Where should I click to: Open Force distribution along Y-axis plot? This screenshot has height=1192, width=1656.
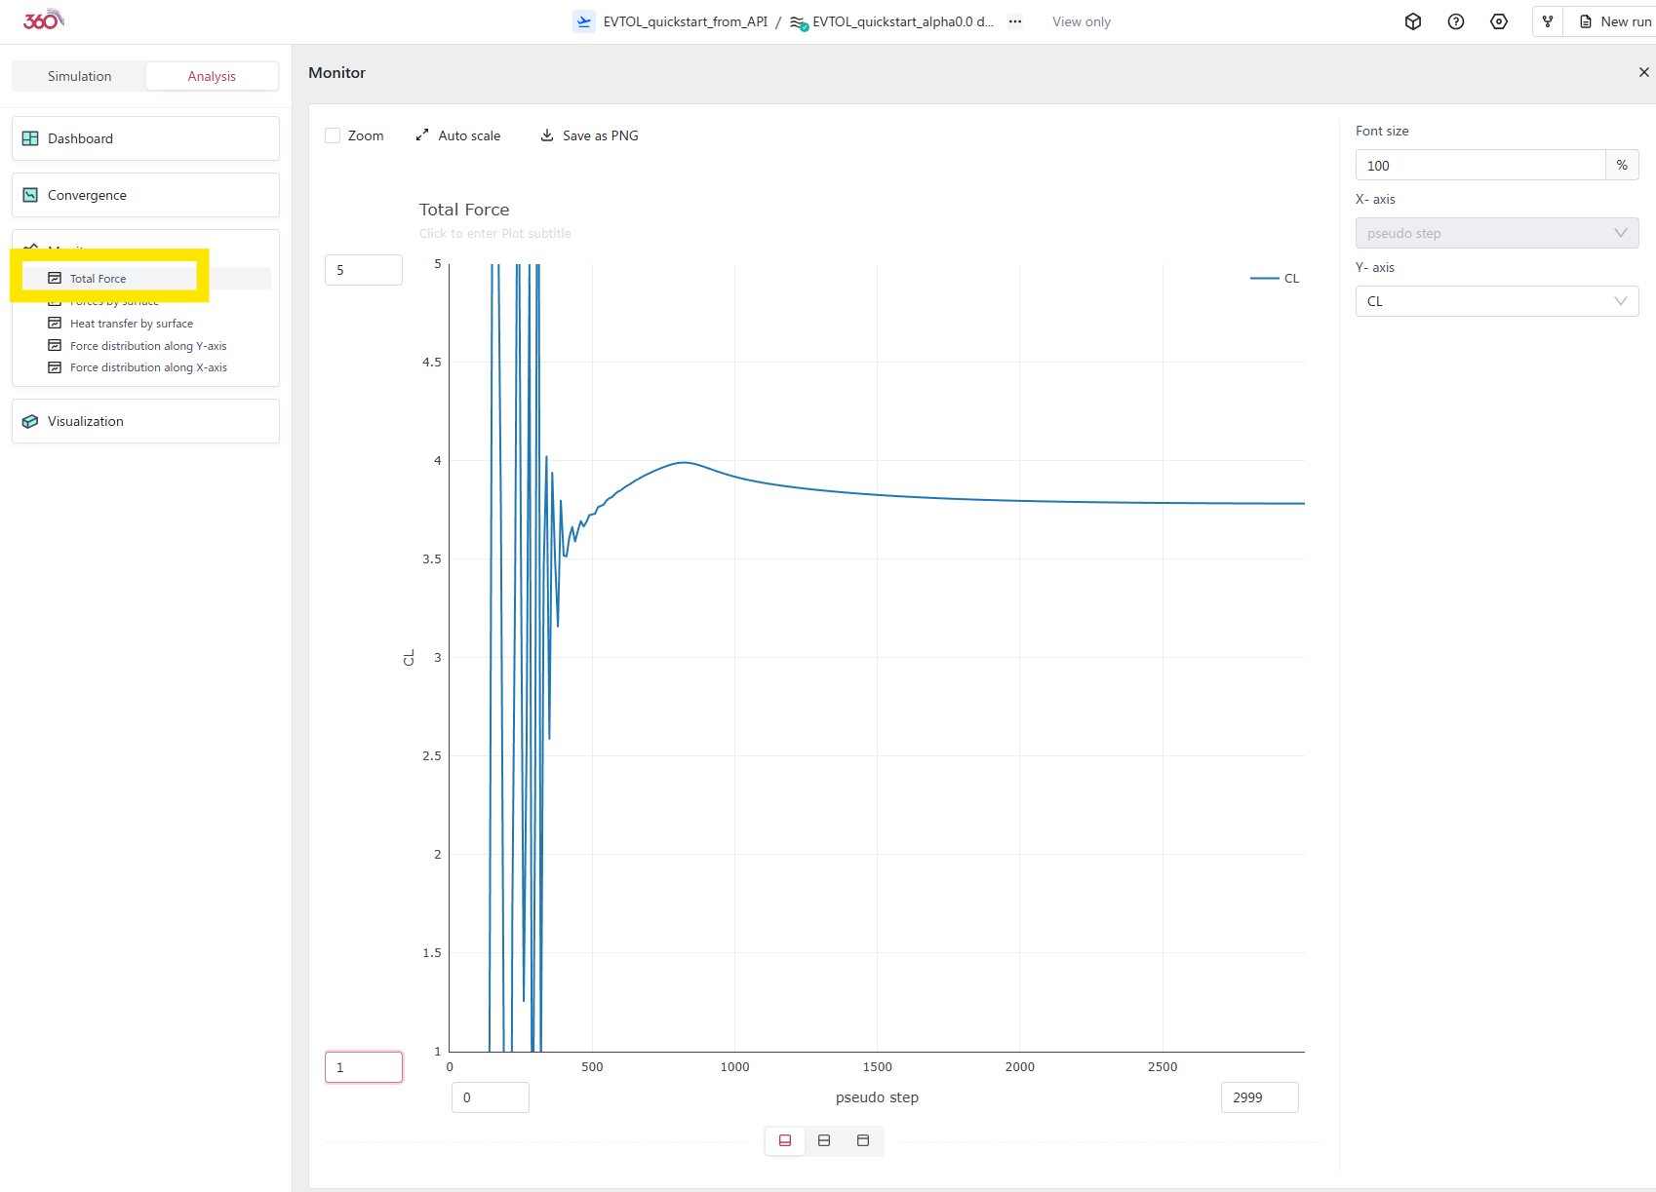click(x=147, y=346)
